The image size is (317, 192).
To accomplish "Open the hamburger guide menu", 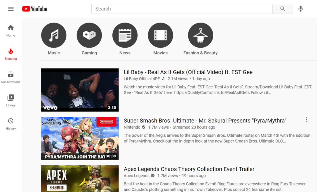I will tap(11, 9).
